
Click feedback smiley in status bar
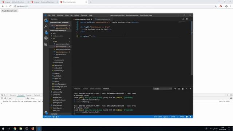click(x=187, y=117)
